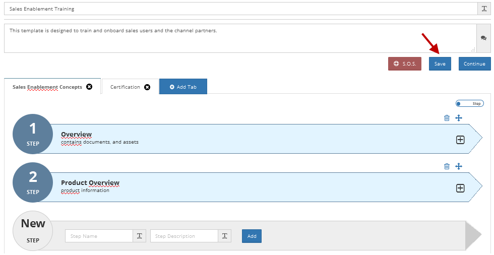Remove the Certification tab with its X
This screenshot has width=494, height=255.
coord(147,87)
